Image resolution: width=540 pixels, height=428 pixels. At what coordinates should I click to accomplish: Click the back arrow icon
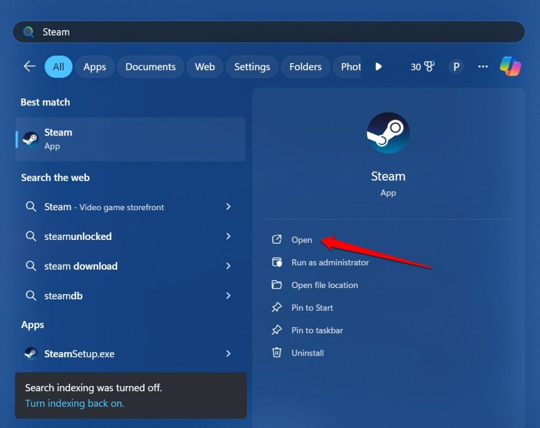point(29,66)
